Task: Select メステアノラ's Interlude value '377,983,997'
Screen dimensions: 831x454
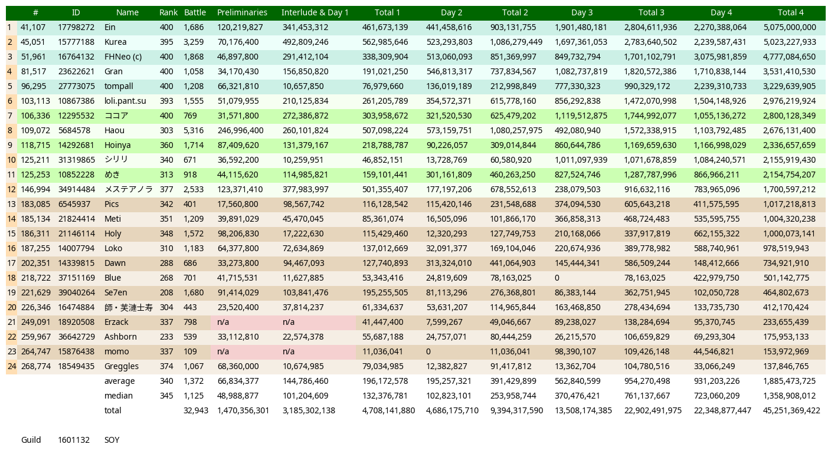Action: point(306,189)
